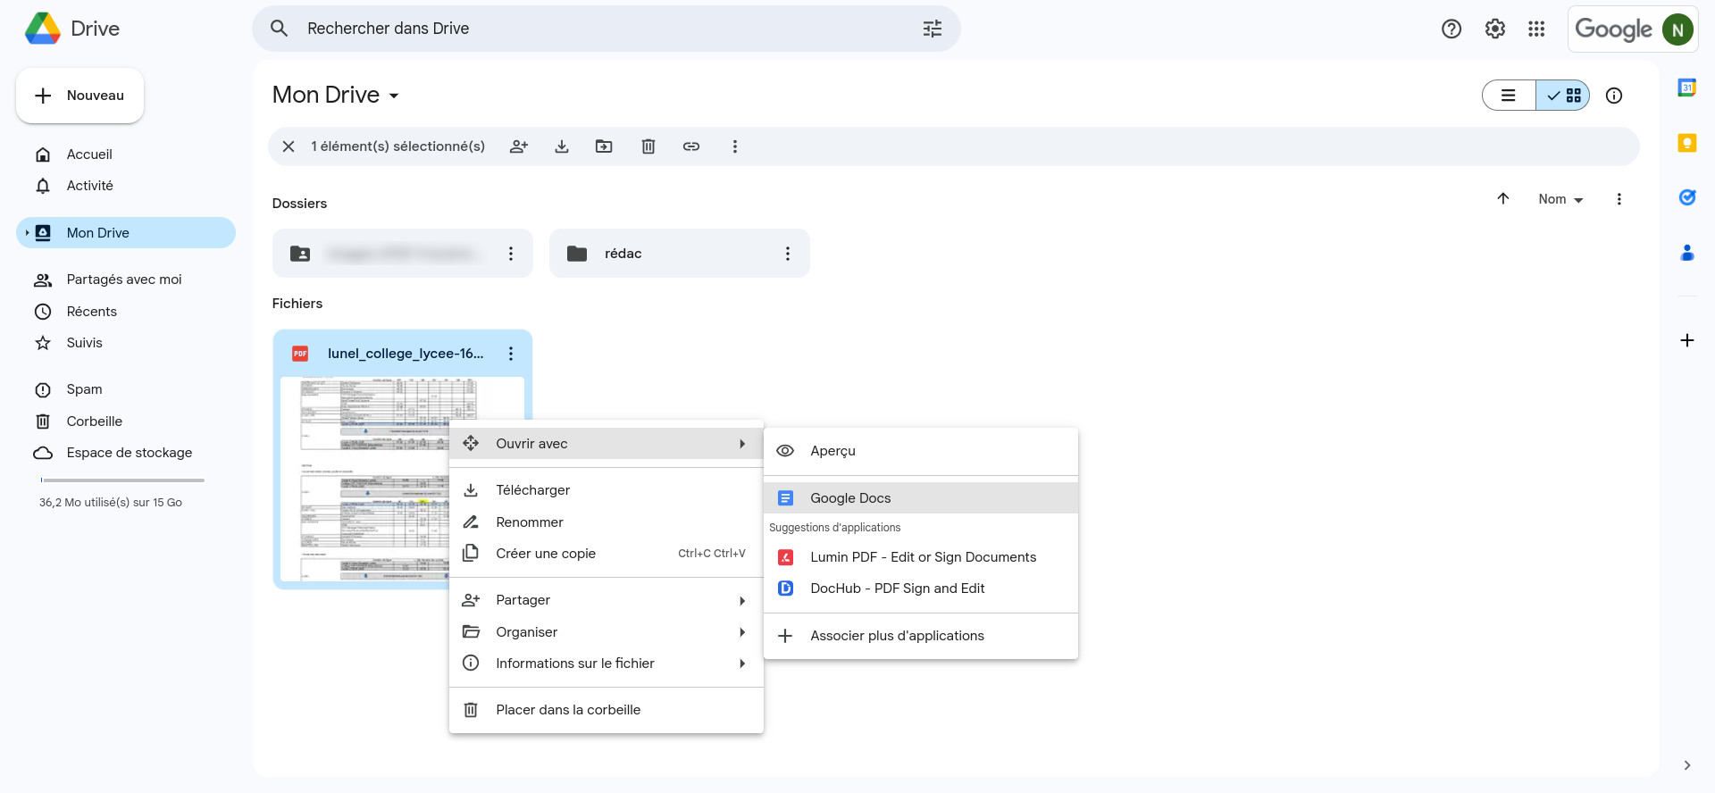The height and width of the screenshot is (793, 1715).
Task: Open Google Calendar side panel
Action: tap(1687, 88)
